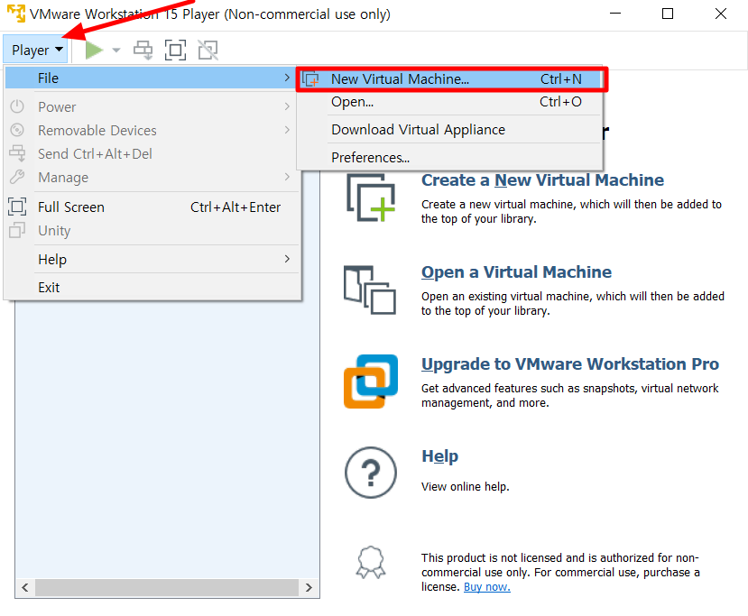Viewport: 748px width, 616px height.
Task: Click the Unity mode toolbar icon
Action: click(x=208, y=51)
